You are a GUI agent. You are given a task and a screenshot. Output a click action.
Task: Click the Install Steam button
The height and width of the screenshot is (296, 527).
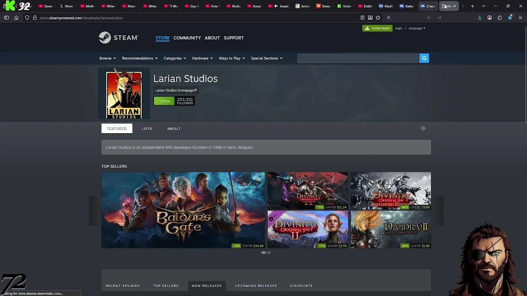tap(377, 28)
